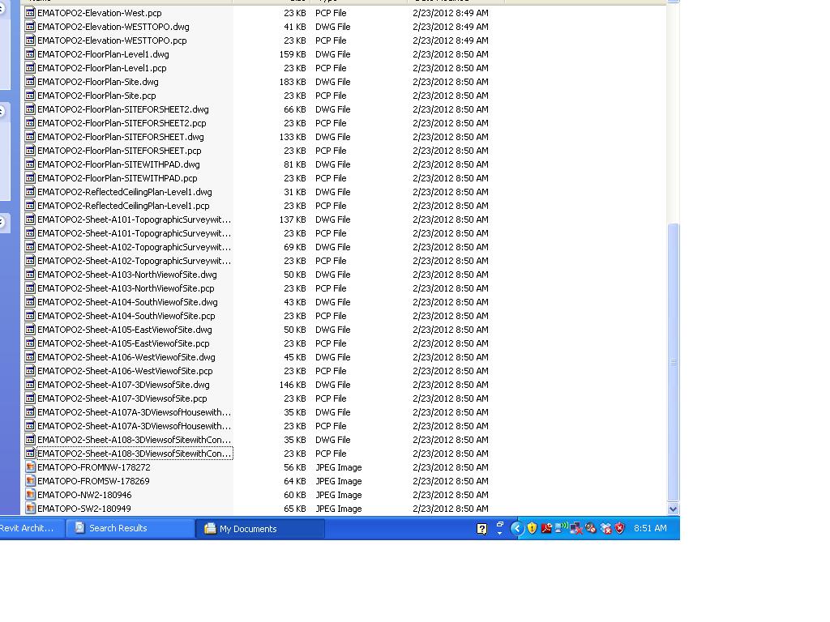The height and width of the screenshot is (622, 830).
Task: Click the icon of EMATOPO2-Sheet-A103-NorthViewofSite.dwg
Action: tap(30, 274)
